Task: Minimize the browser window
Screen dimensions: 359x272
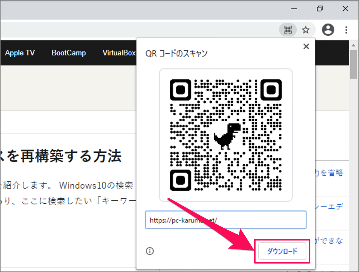Action: (294, 9)
